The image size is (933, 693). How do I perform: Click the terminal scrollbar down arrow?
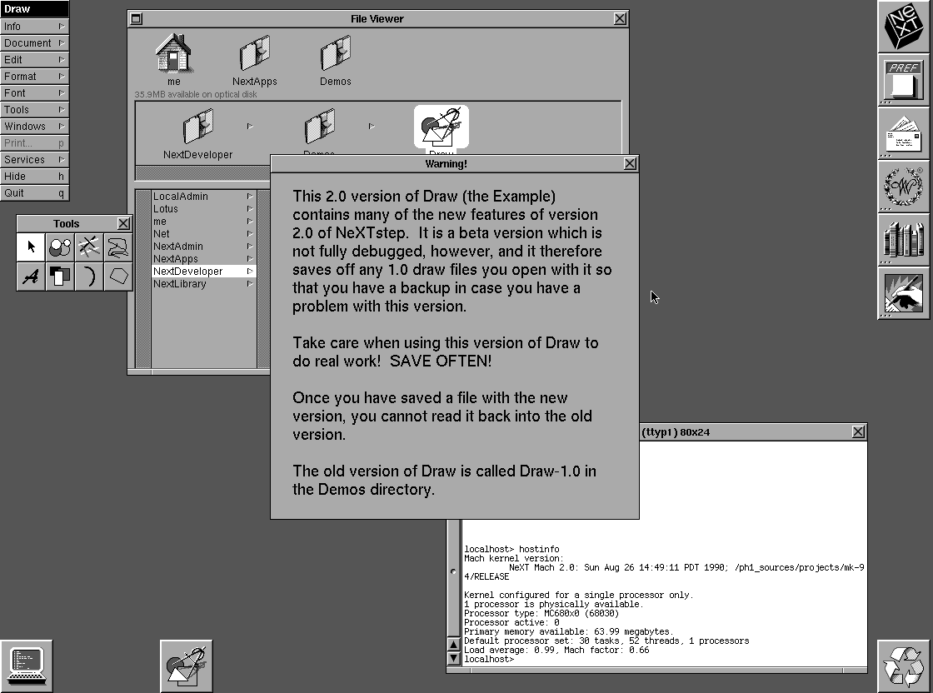[454, 657]
